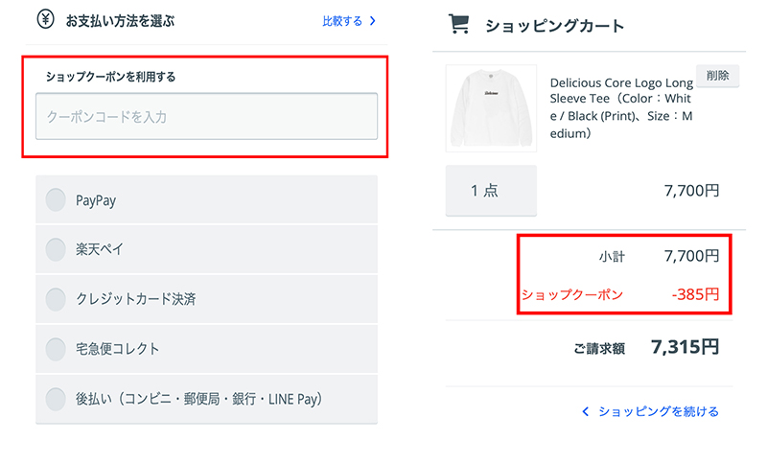Click the white long sleeve tee thumbnail
This screenshot has height=463, width=767.
pos(491,108)
